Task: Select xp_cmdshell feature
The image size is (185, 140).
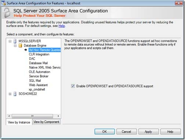Action: tap(37, 89)
